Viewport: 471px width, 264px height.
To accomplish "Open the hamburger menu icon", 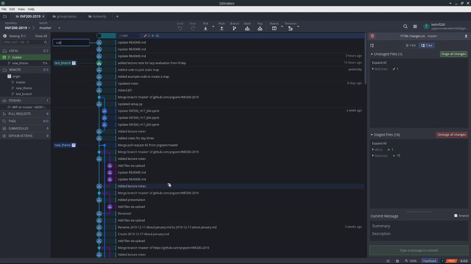I will tap(415, 26).
